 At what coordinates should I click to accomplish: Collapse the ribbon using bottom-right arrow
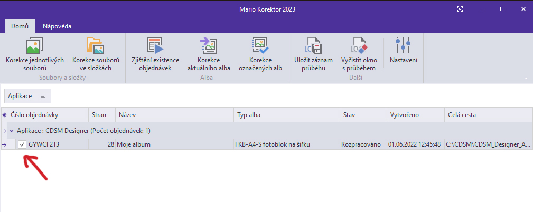pos(526,79)
